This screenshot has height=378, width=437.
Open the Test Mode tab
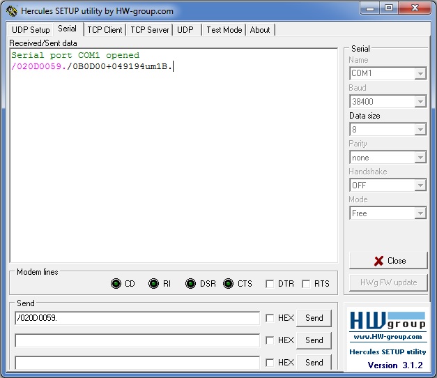(224, 30)
